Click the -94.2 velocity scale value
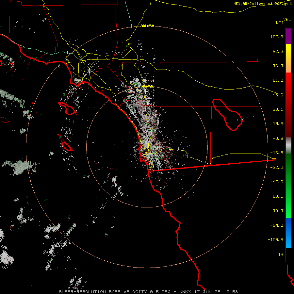Image resolution: width=294 pixels, height=294 pixels. 277,225
